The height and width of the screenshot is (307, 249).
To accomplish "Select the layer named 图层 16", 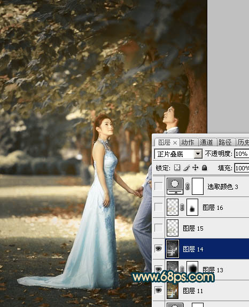I will click(x=213, y=207).
